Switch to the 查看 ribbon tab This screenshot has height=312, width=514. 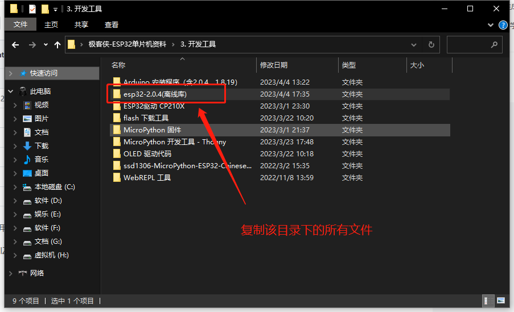[112, 25]
